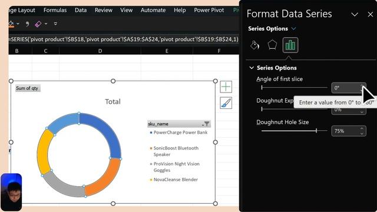Select column E header
The image size is (377, 212).
[x=167, y=51]
